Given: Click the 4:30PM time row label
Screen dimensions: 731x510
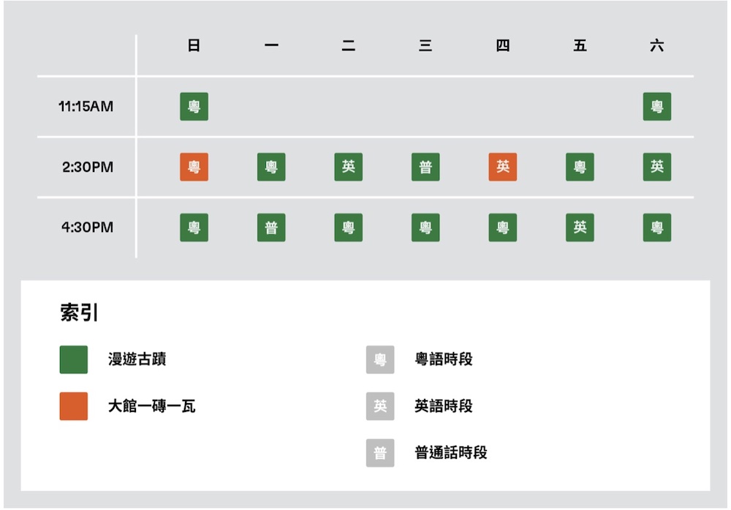Looking at the screenshot, I should pos(87,227).
